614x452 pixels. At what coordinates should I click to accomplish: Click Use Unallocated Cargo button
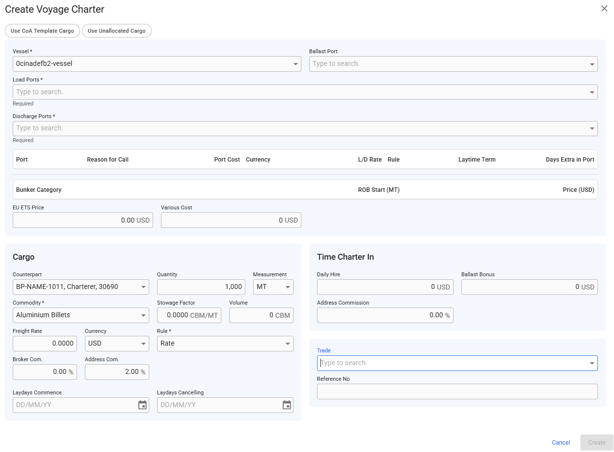[x=117, y=31]
